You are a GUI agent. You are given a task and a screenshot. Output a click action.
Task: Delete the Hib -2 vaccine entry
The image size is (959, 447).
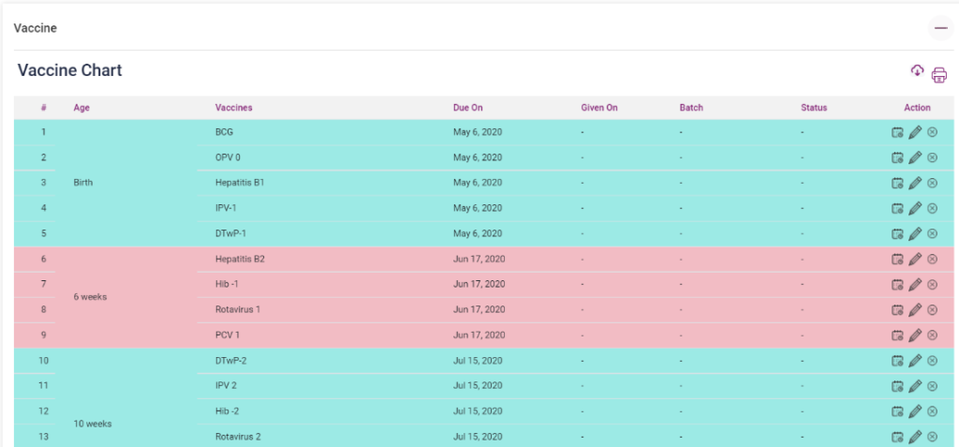click(932, 410)
